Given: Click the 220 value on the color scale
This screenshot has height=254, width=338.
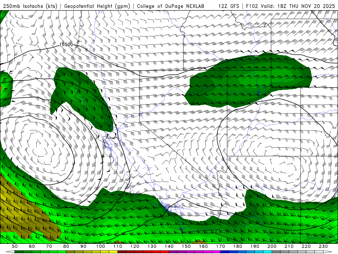Looking at the screenshot, I should click(x=306, y=246).
